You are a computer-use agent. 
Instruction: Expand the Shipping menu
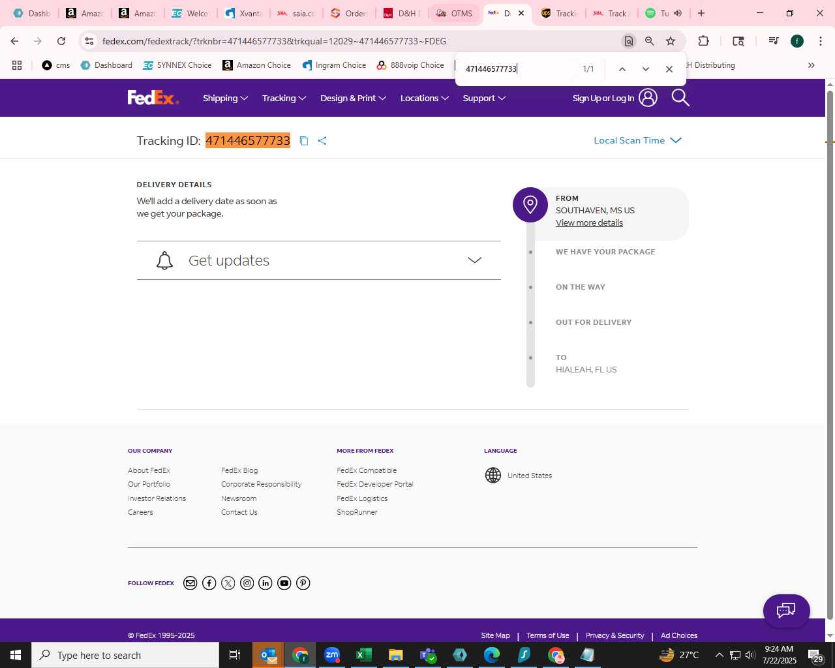pos(226,98)
